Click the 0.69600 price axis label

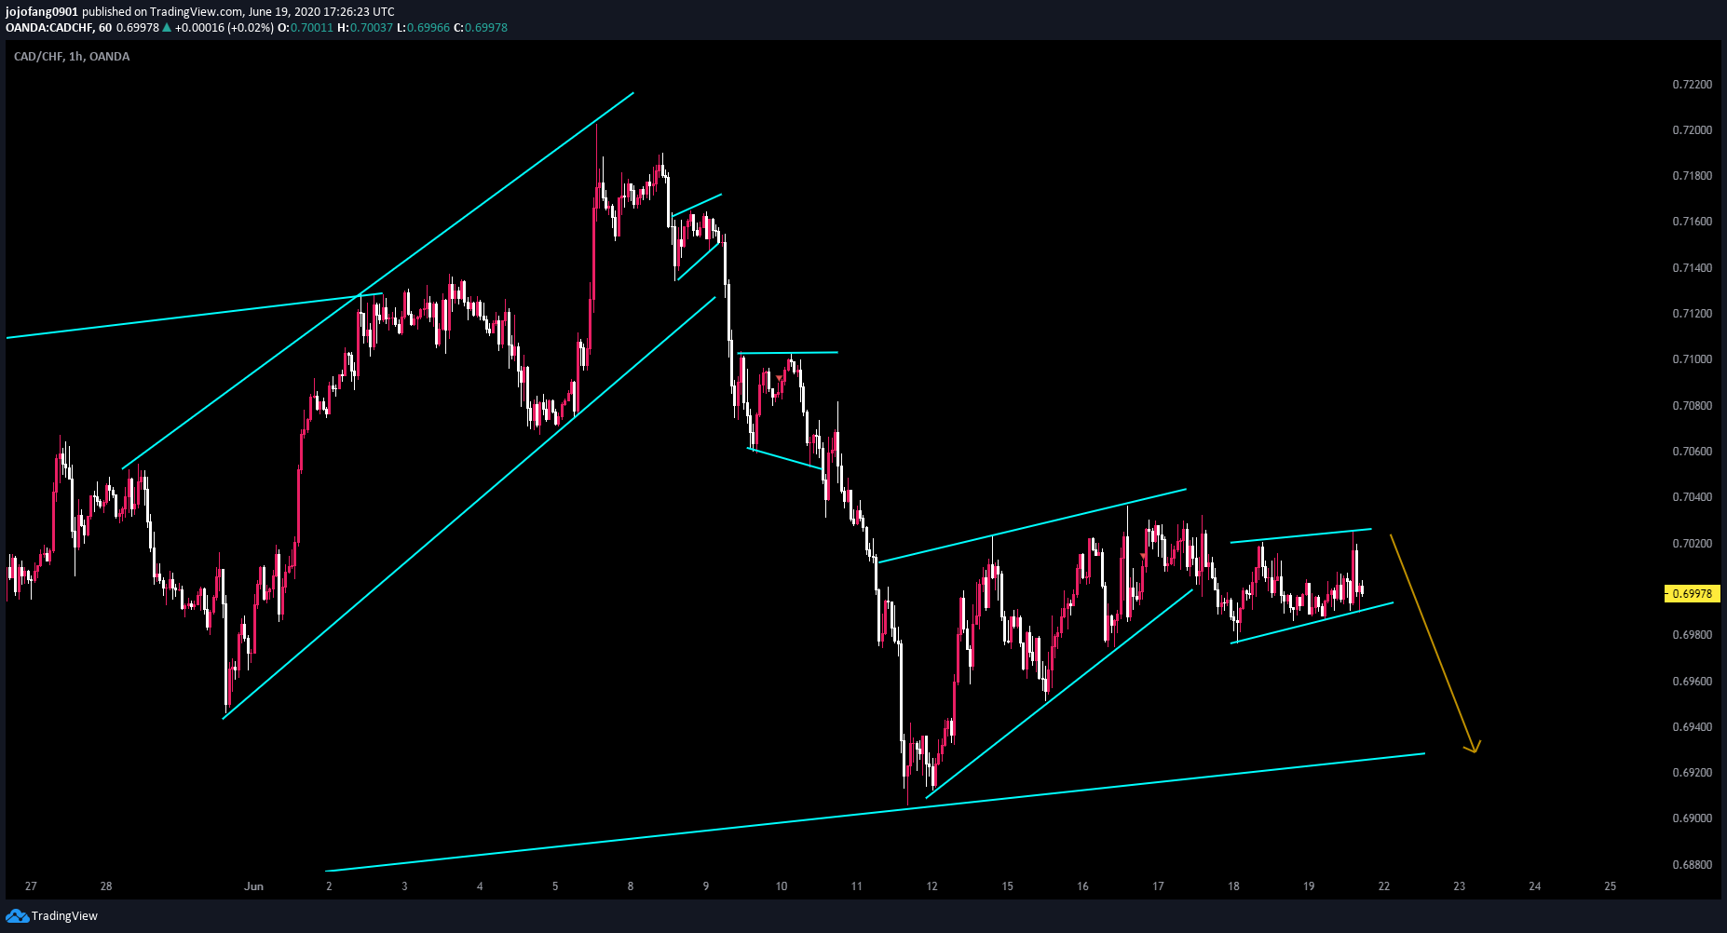pos(1693,682)
